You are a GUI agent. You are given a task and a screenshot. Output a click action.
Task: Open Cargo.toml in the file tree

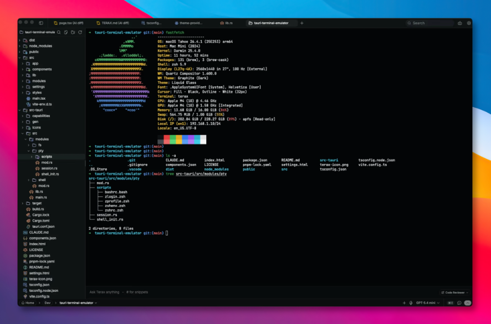(x=40, y=220)
